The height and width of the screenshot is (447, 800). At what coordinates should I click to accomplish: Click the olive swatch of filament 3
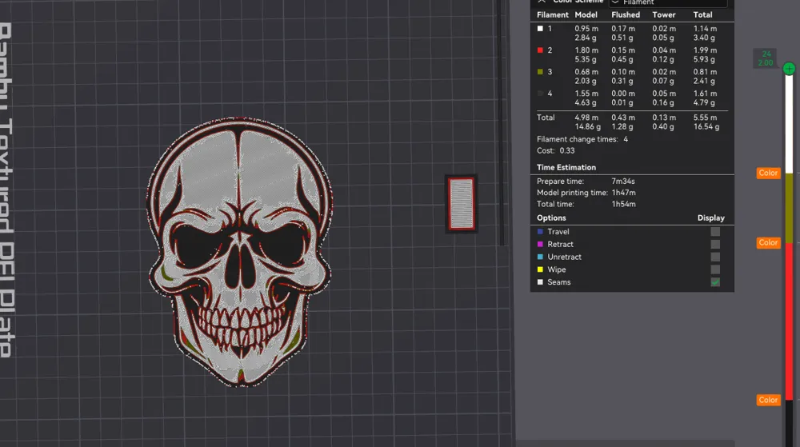click(x=540, y=72)
